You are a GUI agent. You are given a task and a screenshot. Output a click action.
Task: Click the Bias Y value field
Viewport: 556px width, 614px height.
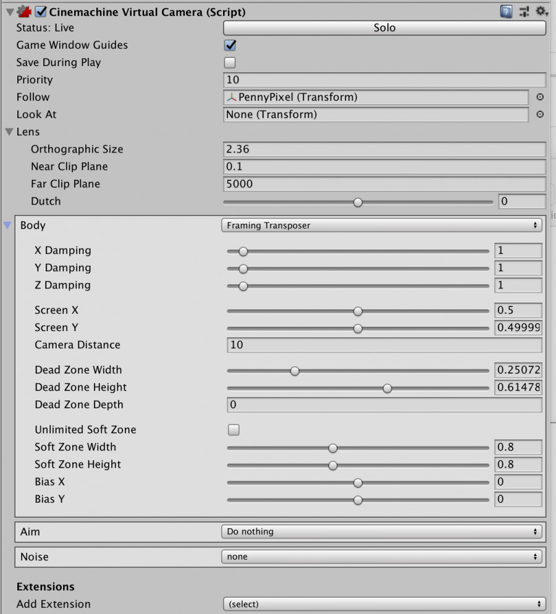tap(518, 499)
